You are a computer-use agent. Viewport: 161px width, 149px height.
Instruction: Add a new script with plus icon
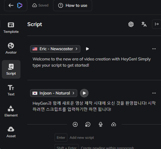click(x=75, y=125)
